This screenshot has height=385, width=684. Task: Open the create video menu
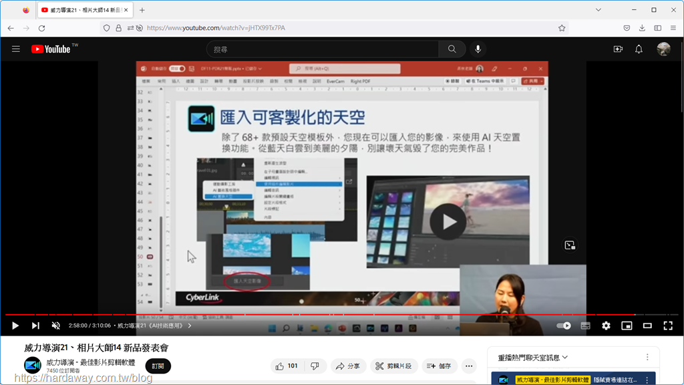tap(618, 49)
